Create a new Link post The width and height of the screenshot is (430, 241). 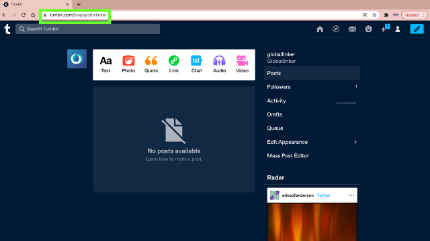click(174, 64)
